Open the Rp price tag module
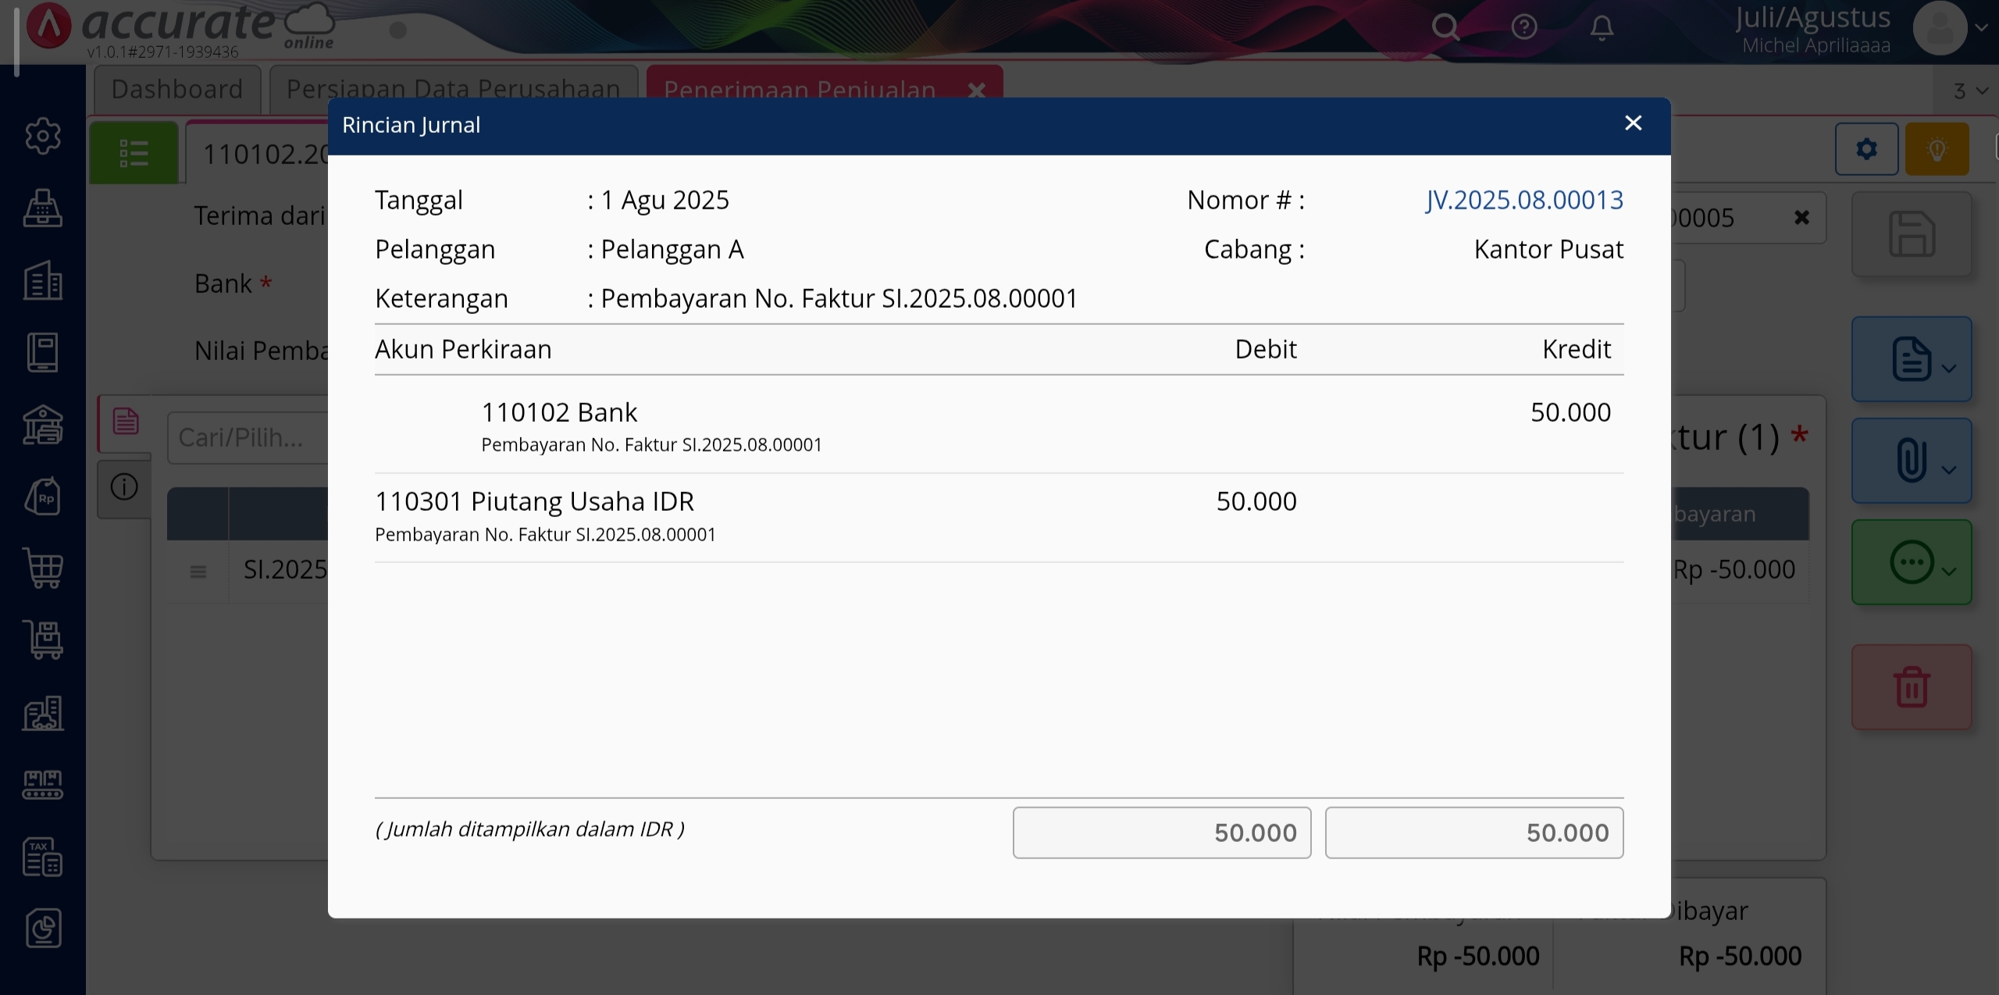This screenshot has width=1999, height=995. click(43, 497)
